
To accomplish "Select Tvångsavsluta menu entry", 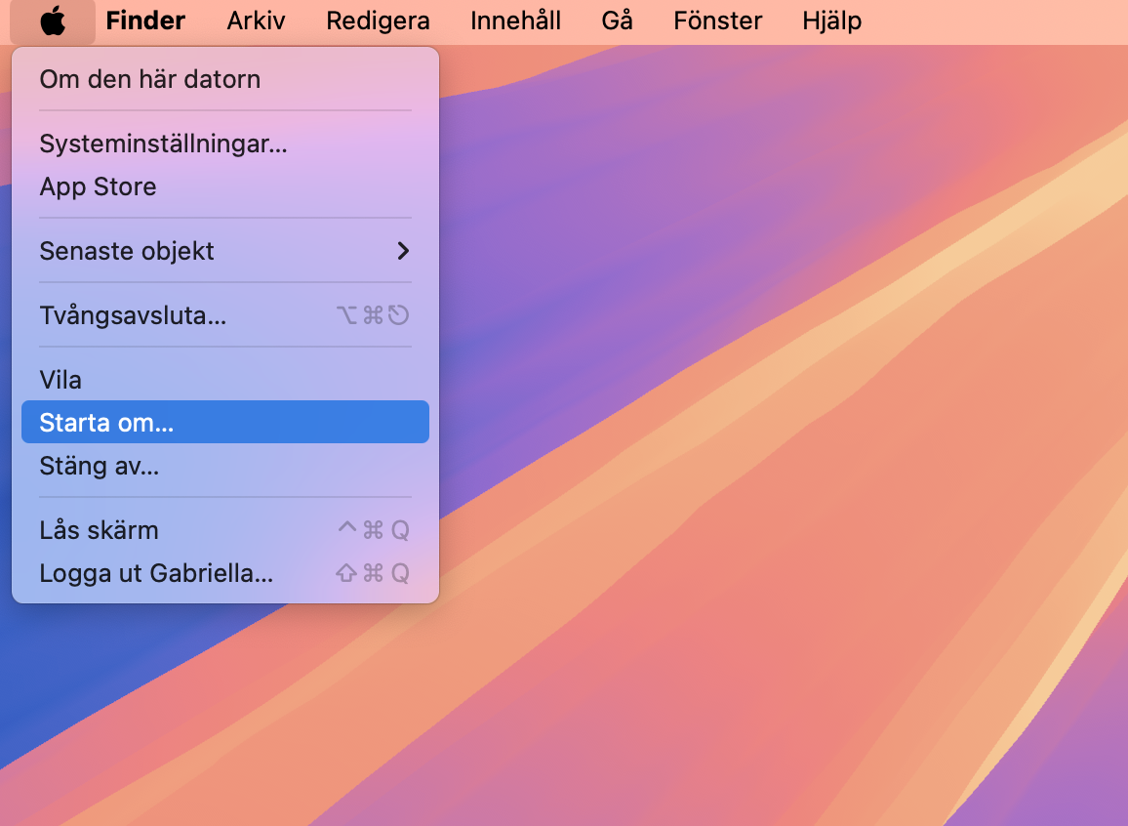I will (225, 315).
